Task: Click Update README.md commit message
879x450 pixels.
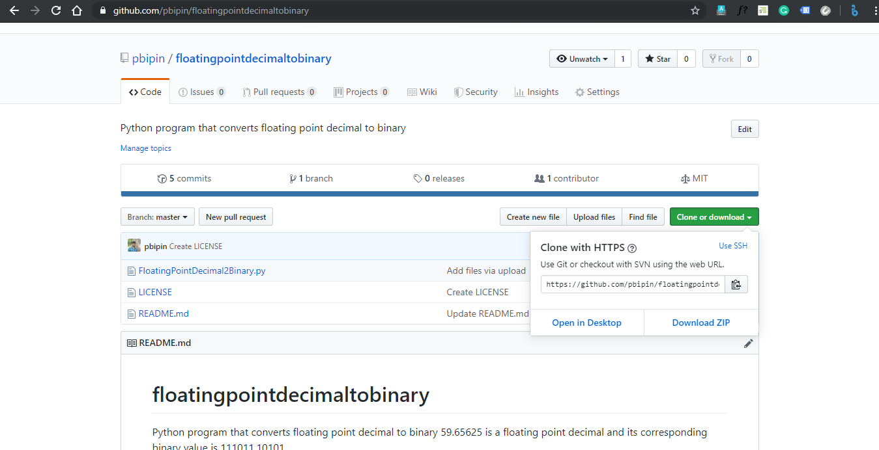Action: (488, 313)
